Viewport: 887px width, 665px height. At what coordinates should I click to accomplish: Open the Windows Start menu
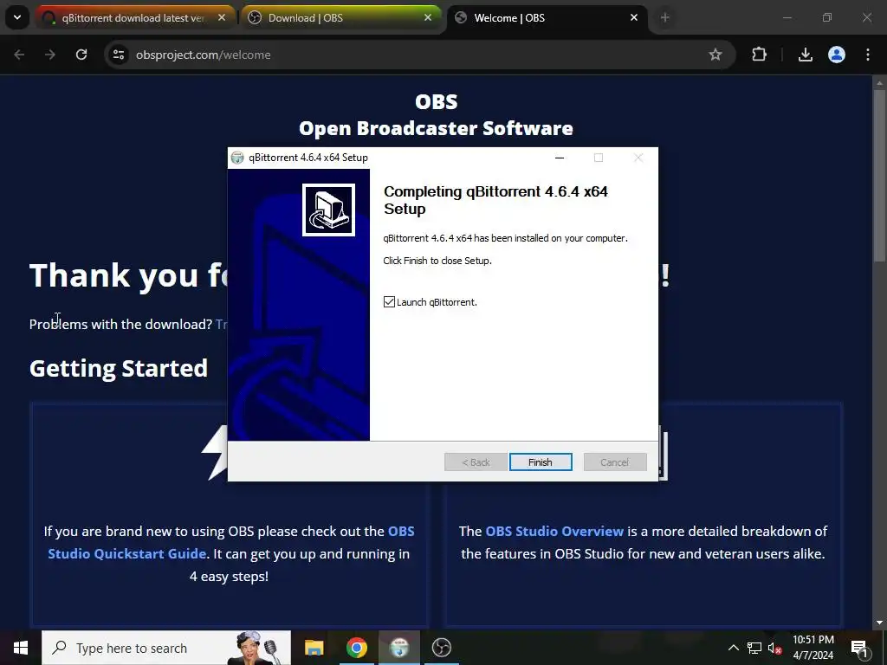21,648
